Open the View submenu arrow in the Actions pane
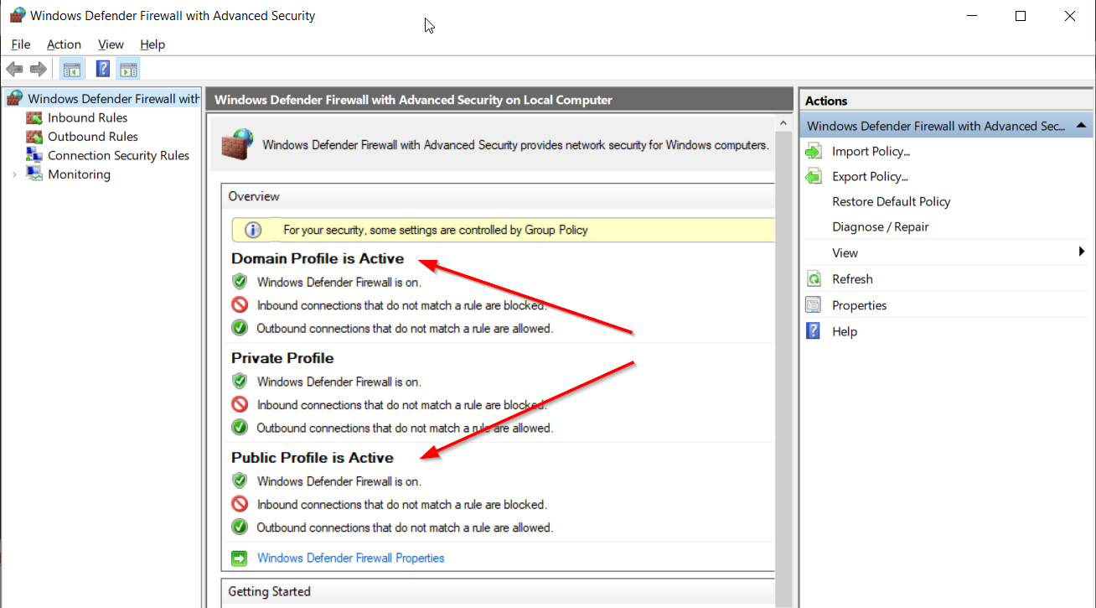Image resolution: width=1096 pixels, height=608 pixels. coord(1083,252)
